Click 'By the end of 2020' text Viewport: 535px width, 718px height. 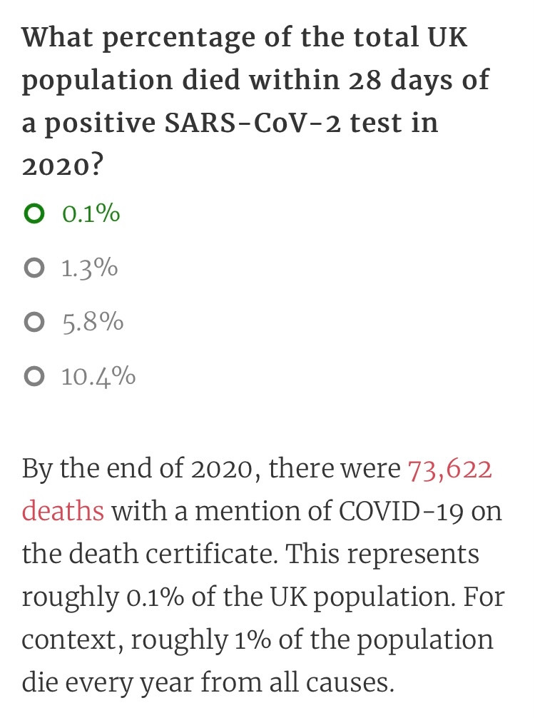click(137, 470)
